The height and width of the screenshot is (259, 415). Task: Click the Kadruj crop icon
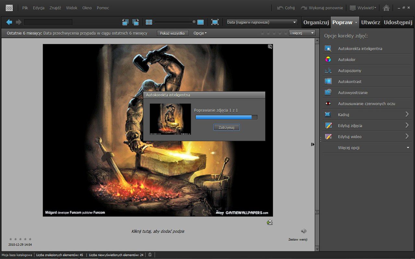pyautogui.click(x=328, y=115)
